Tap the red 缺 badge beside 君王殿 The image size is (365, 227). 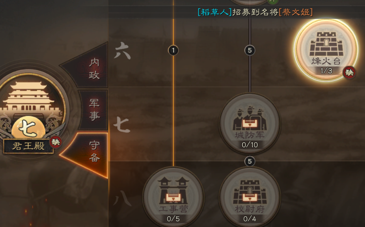56,142
